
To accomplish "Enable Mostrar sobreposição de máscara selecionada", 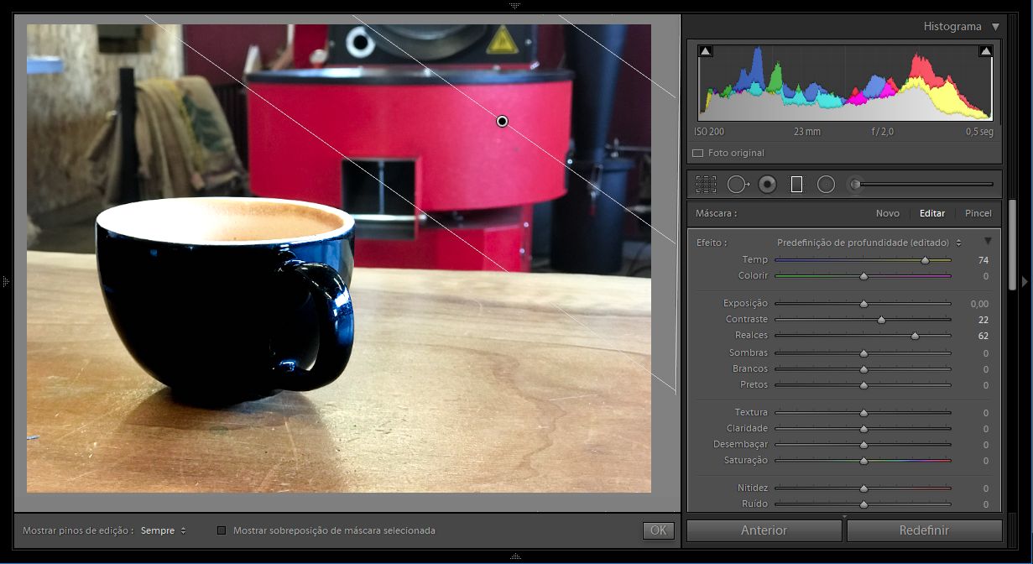I will (x=222, y=530).
